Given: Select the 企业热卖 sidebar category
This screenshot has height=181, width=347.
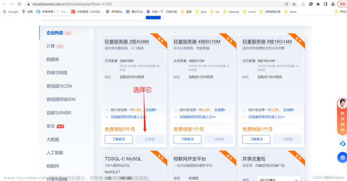Looking at the screenshot, I should pos(66,33).
